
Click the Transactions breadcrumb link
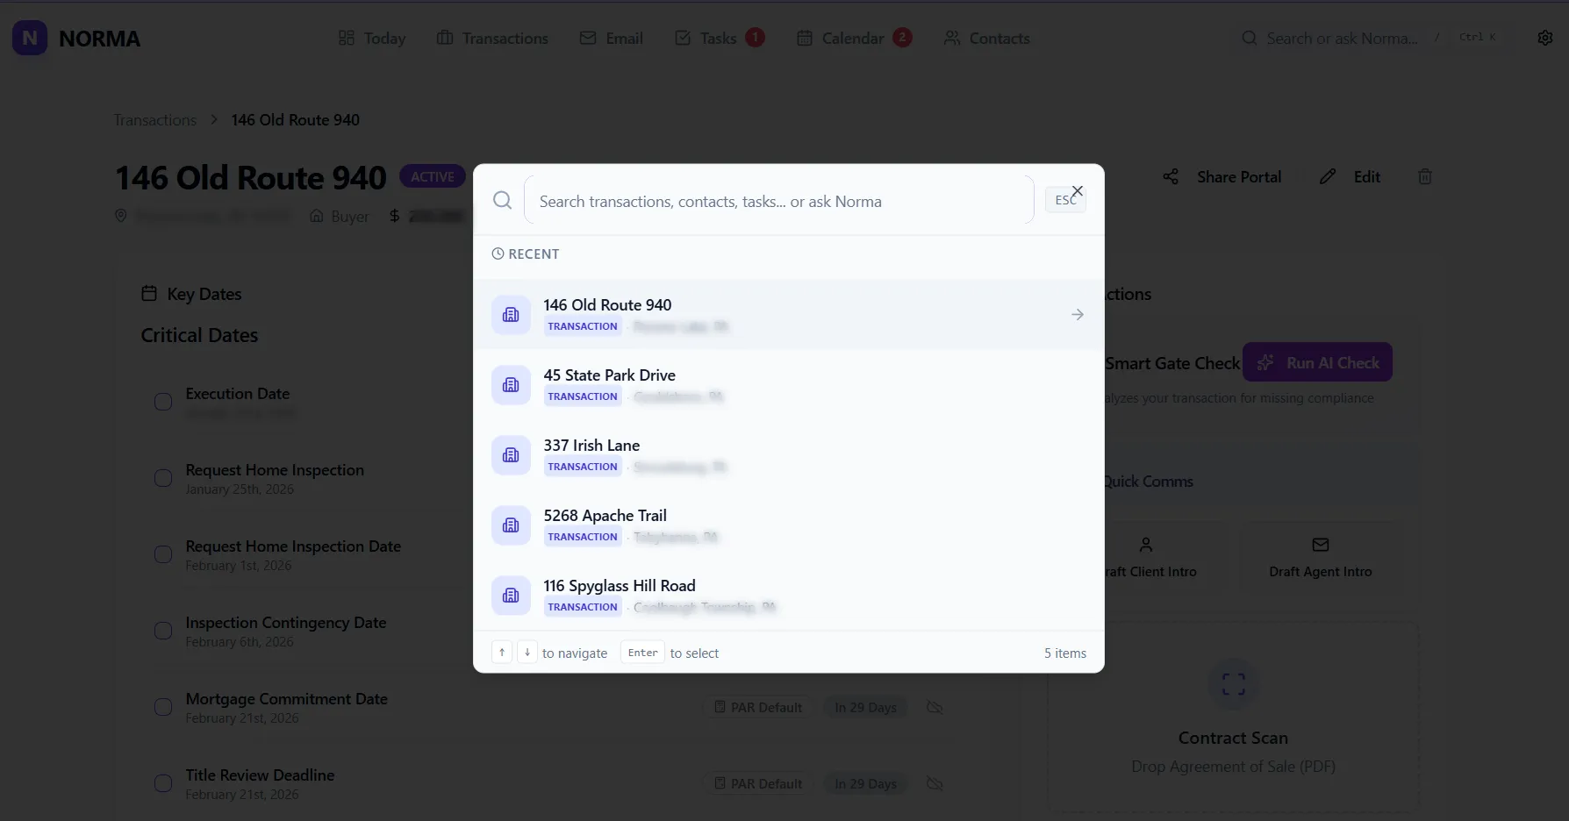click(x=155, y=120)
